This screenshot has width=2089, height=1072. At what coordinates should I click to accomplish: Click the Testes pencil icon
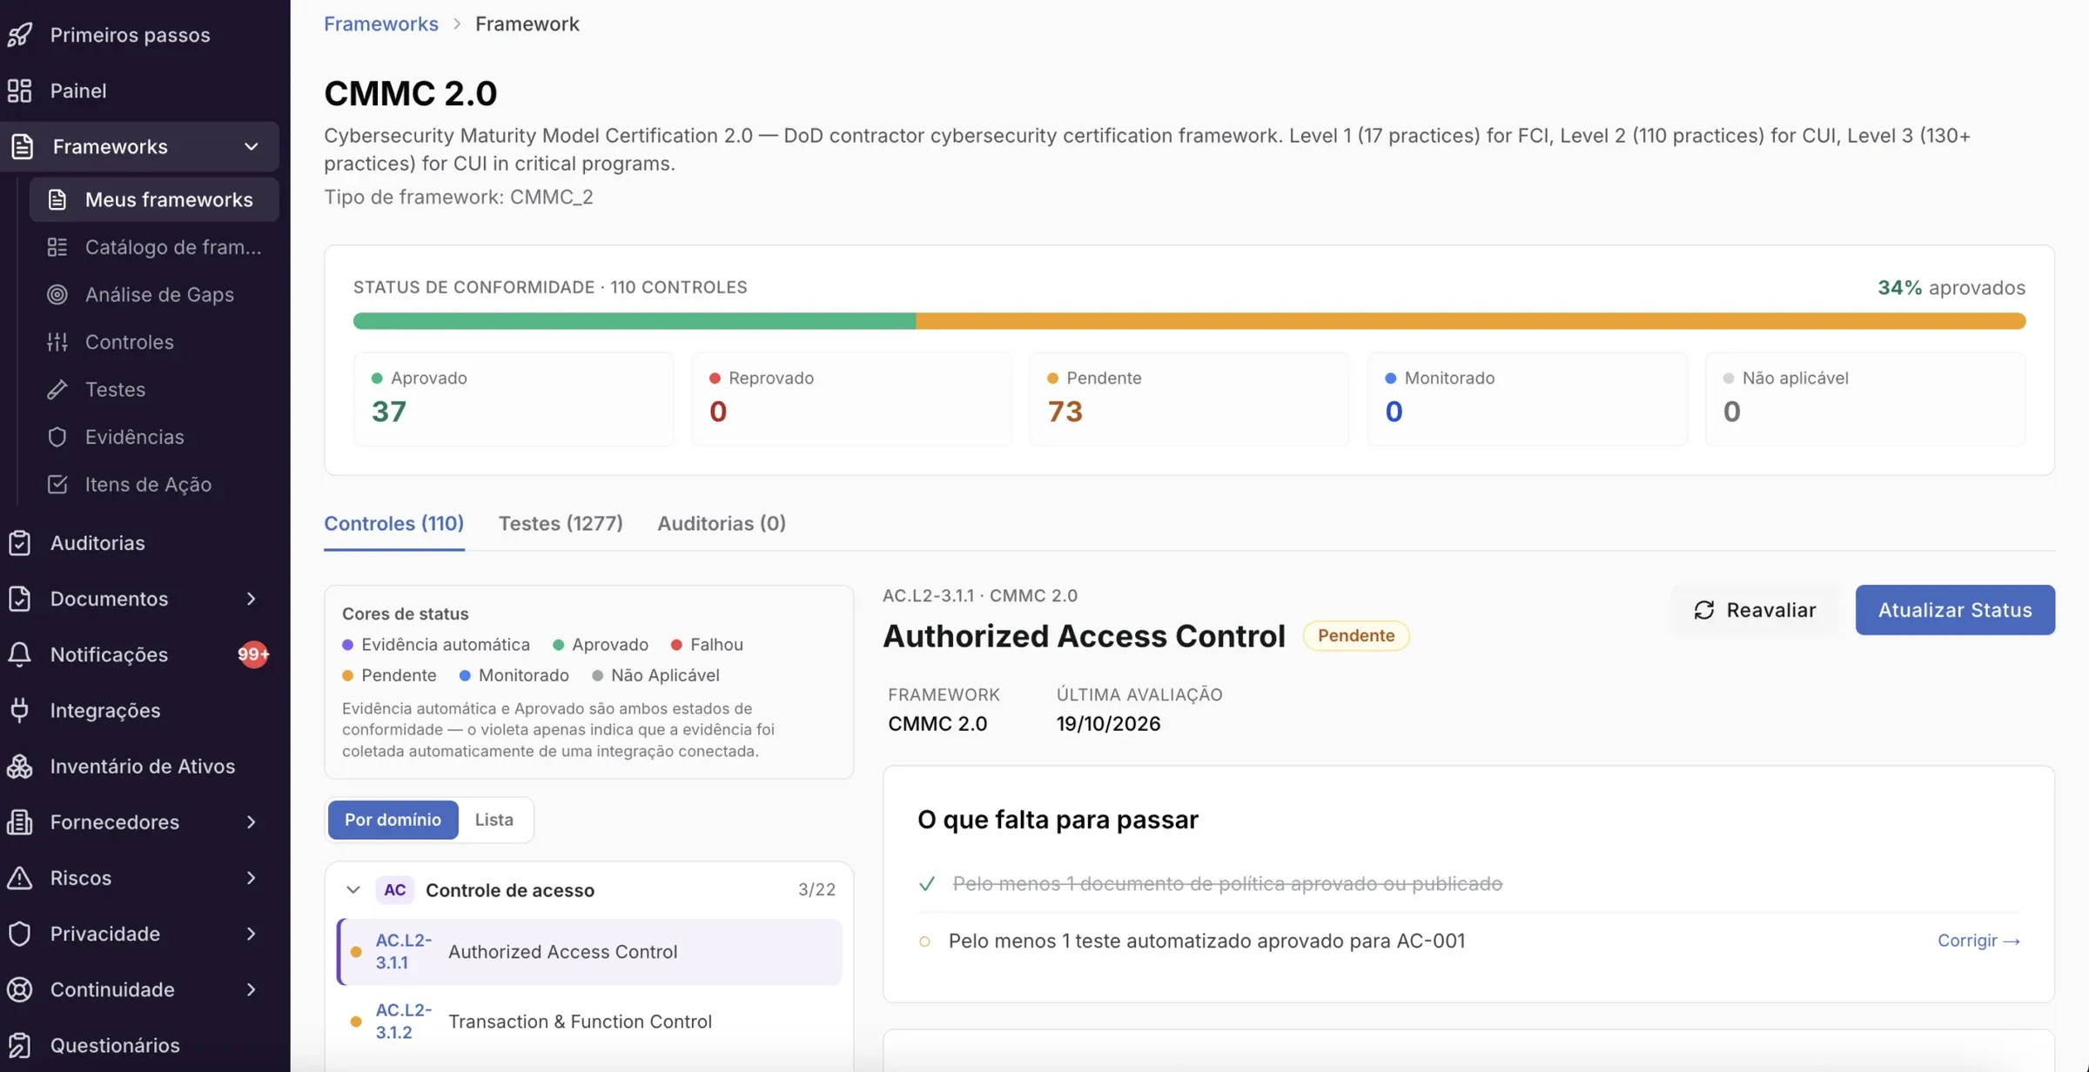pyautogui.click(x=57, y=390)
